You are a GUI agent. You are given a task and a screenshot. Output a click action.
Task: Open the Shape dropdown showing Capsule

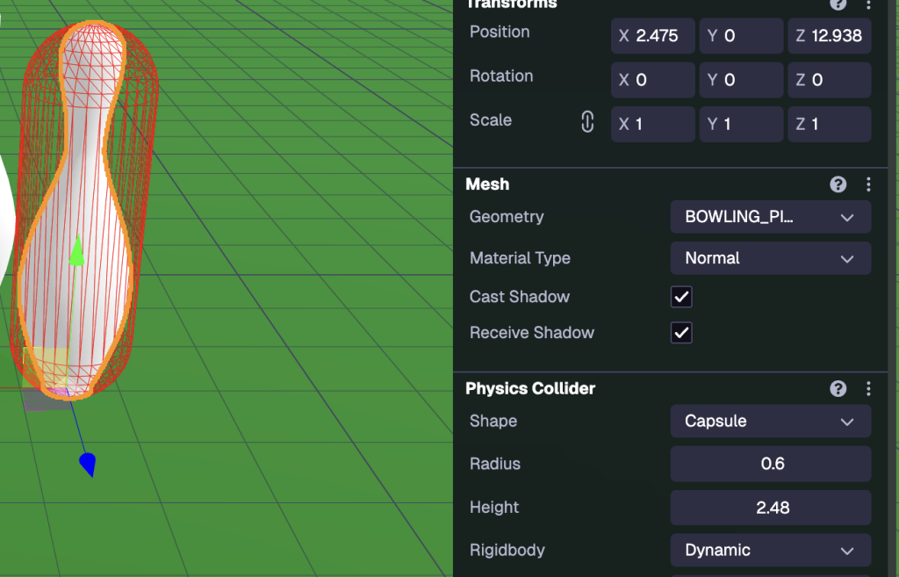tap(770, 422)
